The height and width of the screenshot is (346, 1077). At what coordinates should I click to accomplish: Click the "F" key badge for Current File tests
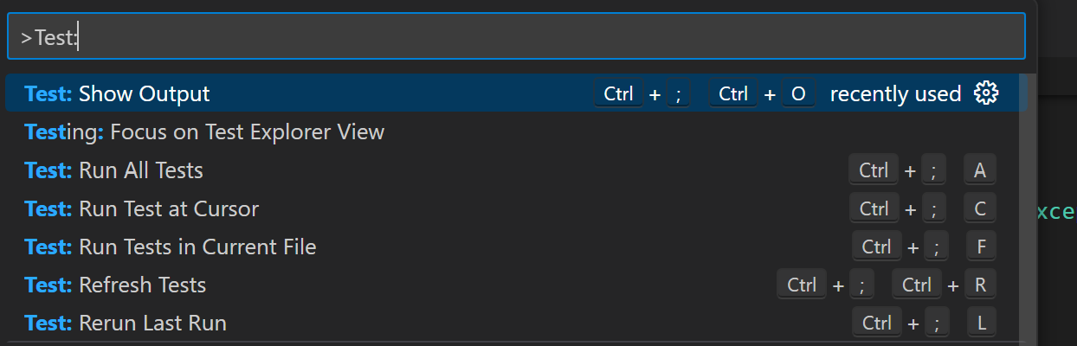[x=981, y=247]
